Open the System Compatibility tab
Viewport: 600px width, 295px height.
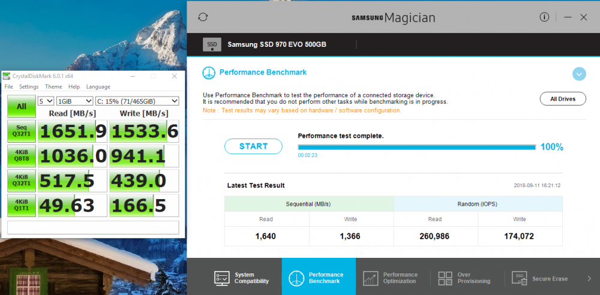coord(241,278)
